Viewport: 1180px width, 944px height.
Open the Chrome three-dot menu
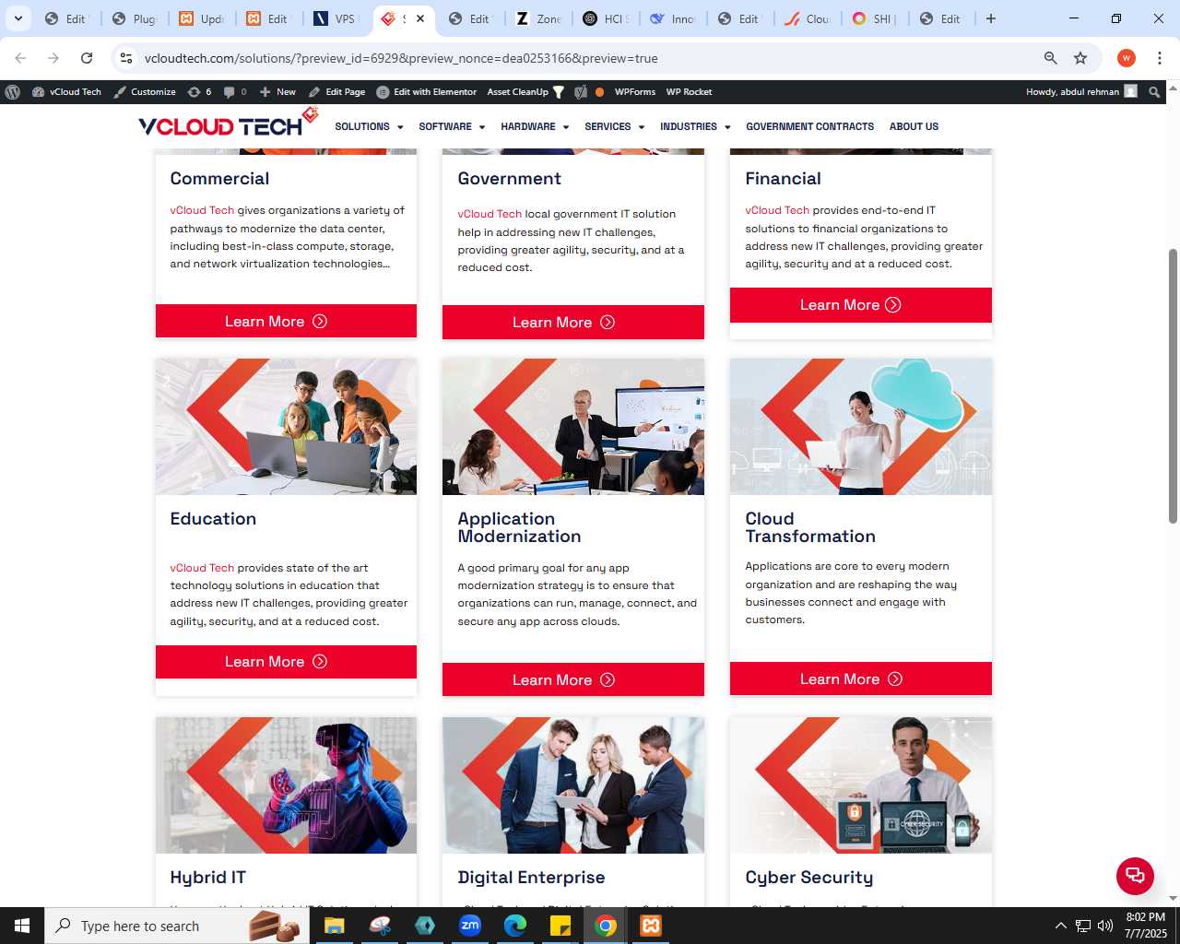pyautogui.click(x=1160, y=58)
